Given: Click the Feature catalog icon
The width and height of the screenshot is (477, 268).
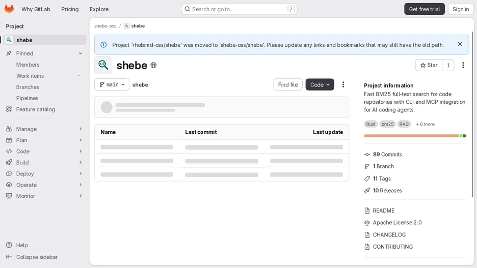Looking at the screenshot, I should click(9, 109).
